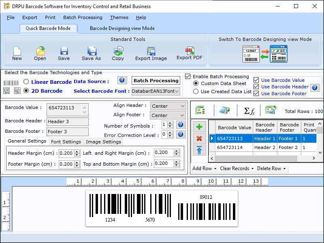The width and height of the screenshot is (324, 243).
Task: Copy the barcode using the Copy icon
Action: pos(118,53)
